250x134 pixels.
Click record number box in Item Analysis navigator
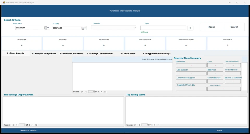(91, 92)
